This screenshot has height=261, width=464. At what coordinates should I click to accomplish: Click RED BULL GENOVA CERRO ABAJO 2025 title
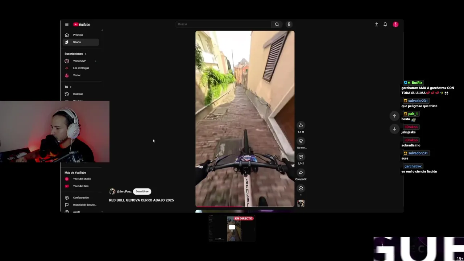pyautogui.click(x=141, y=200)
